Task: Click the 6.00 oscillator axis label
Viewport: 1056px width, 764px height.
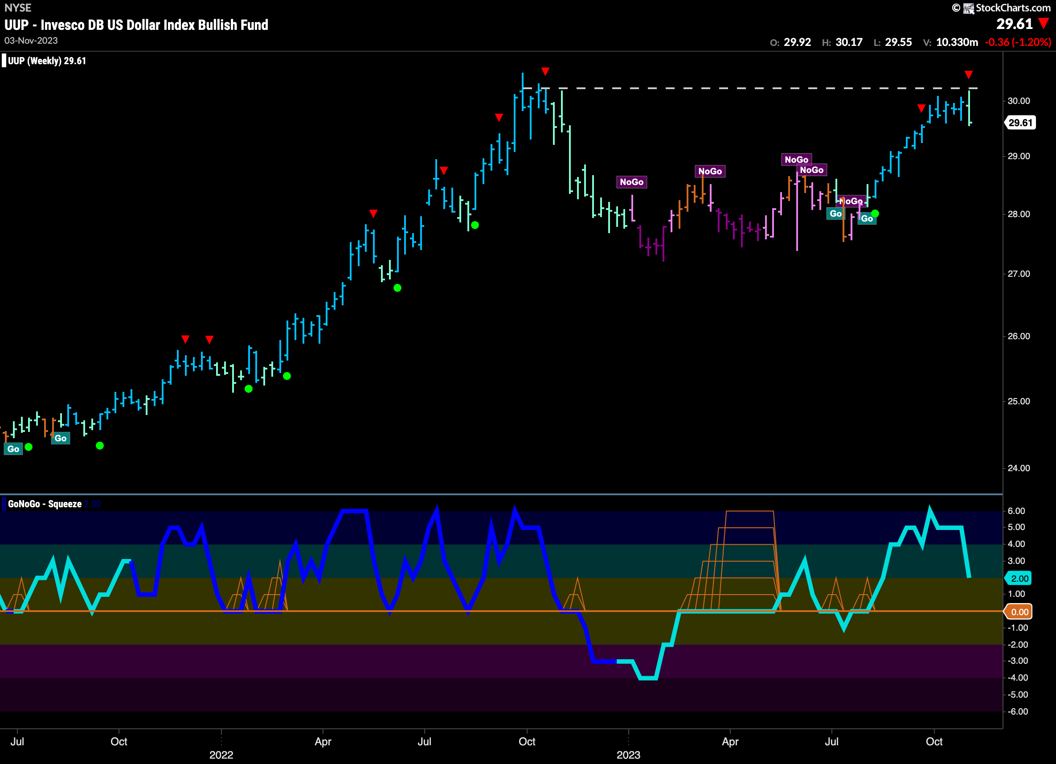Action: (x=1016, y=511)
